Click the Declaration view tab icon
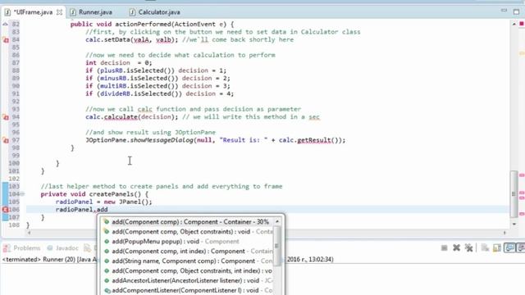This screenshot has width=525, height=295. pyautogui.click(x=88, y=248)
